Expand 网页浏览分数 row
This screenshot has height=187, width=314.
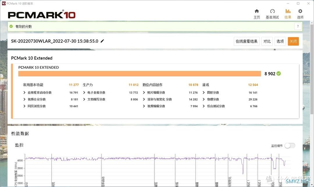click(x=24, y=106)
